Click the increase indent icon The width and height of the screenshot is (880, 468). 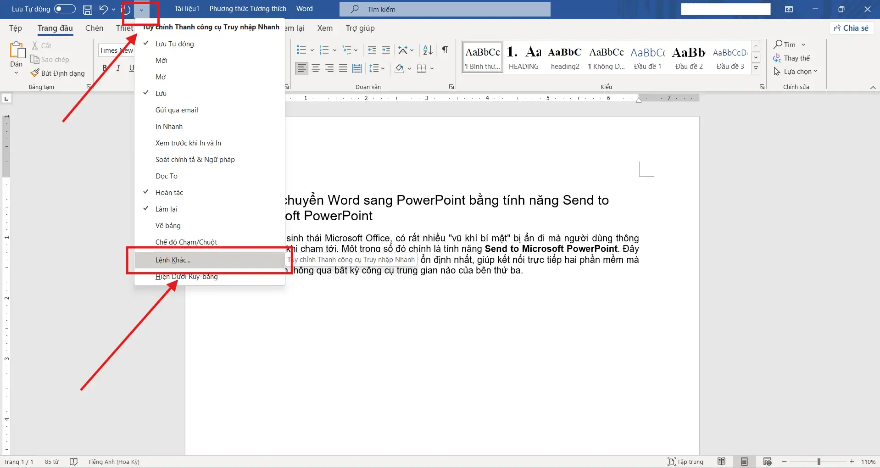pos(386,50)
